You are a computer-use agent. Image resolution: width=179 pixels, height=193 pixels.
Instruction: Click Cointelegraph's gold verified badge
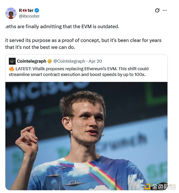pos(50,61)
